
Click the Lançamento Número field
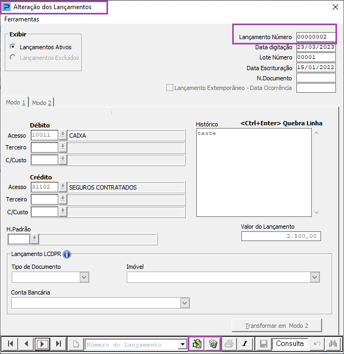(316, 37)
